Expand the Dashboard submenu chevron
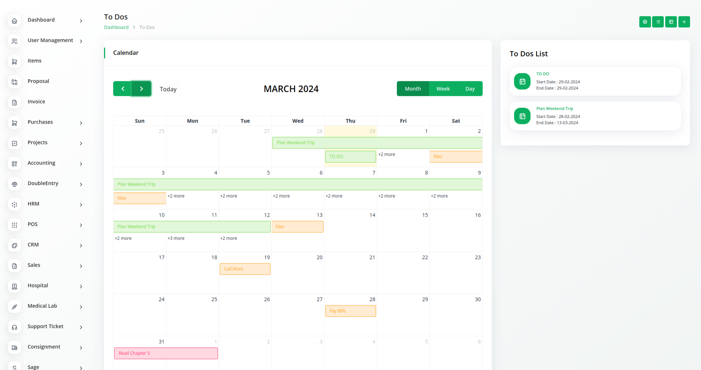701x370 pixels. [x=81, y=21]
